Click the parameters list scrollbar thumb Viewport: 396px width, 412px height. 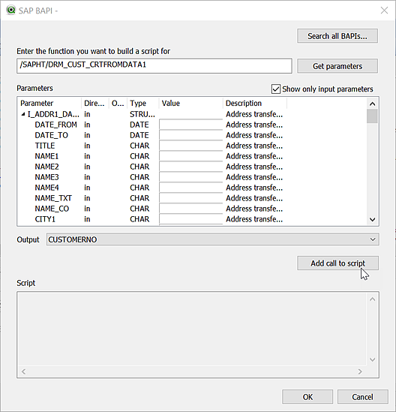coord(372,116)
